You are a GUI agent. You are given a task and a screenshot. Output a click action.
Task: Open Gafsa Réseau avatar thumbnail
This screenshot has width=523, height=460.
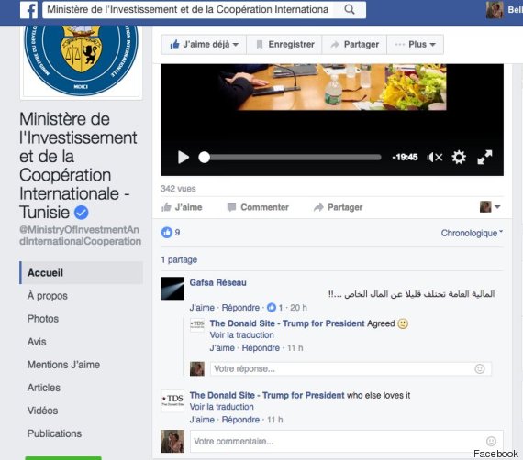click(x=172, y=289)
